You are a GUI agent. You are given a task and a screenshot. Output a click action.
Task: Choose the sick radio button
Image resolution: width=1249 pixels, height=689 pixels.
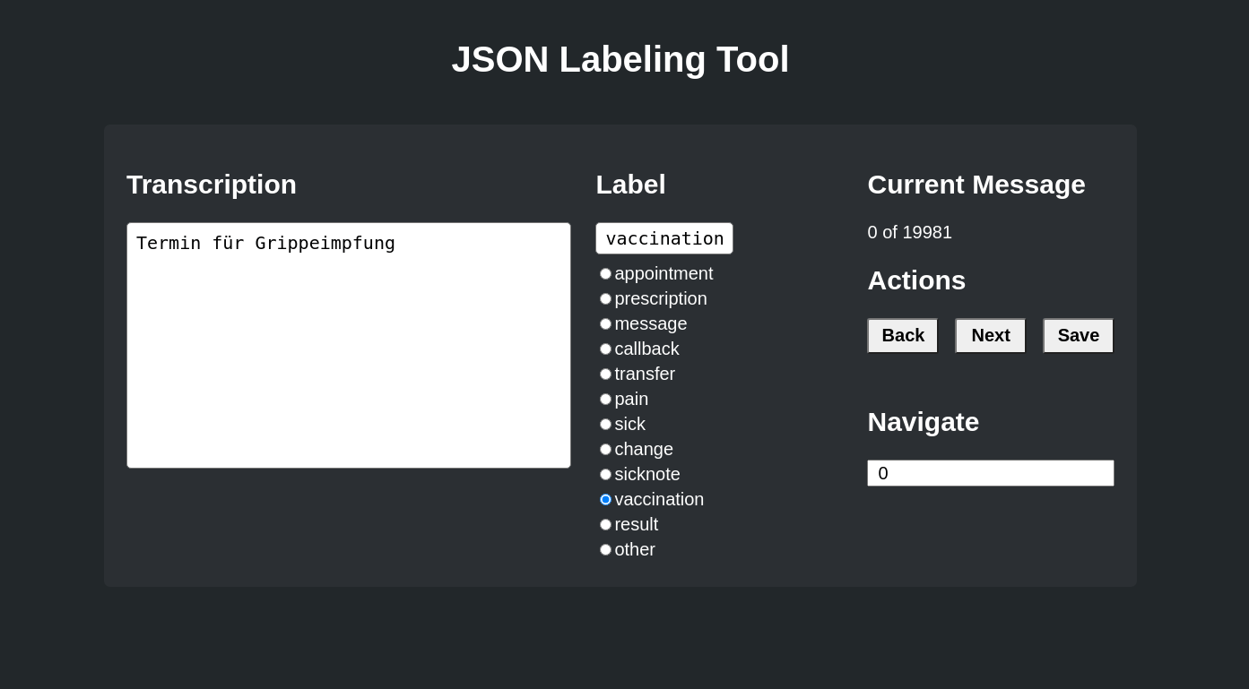[605, 424]
